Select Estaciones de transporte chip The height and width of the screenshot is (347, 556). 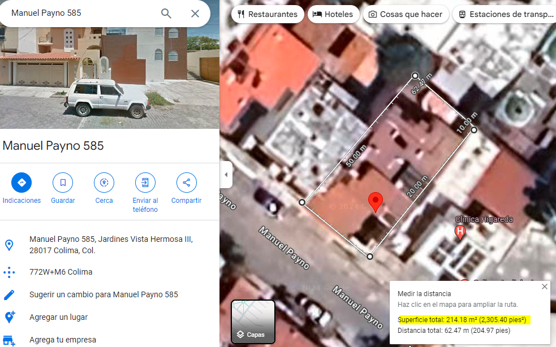point(504,14)
